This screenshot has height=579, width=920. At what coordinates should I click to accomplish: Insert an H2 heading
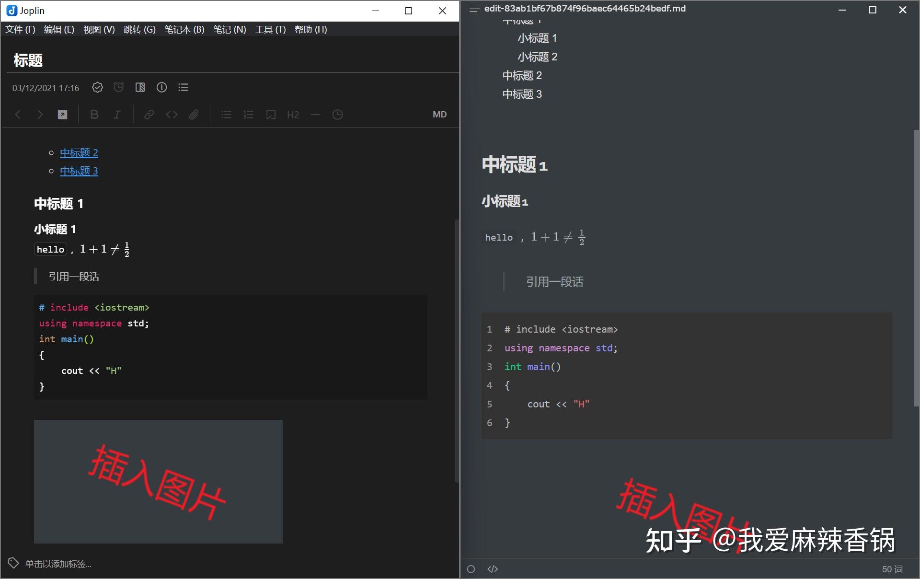293,115
